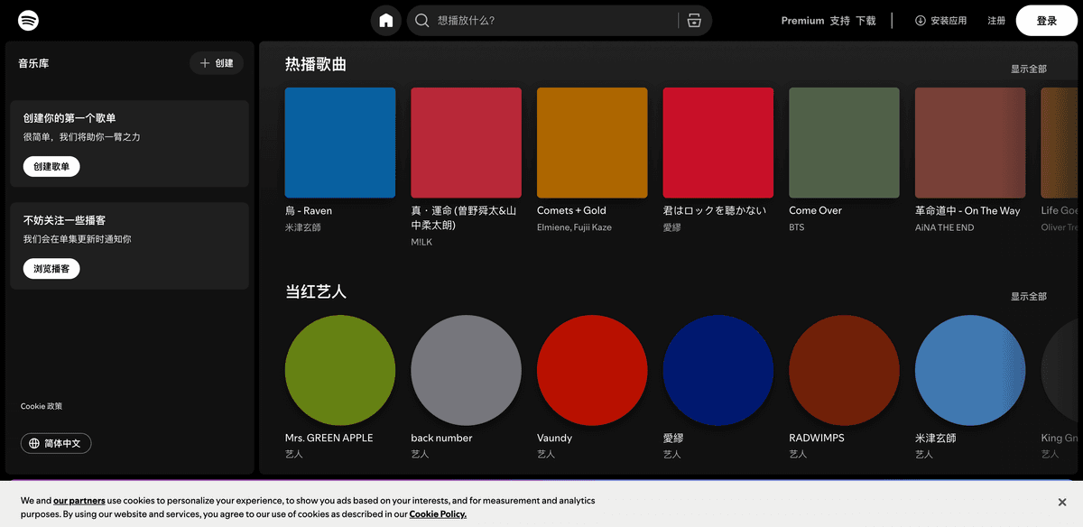Click 安装应用 link
The image size is (1083, 527).
pos(940,21)
